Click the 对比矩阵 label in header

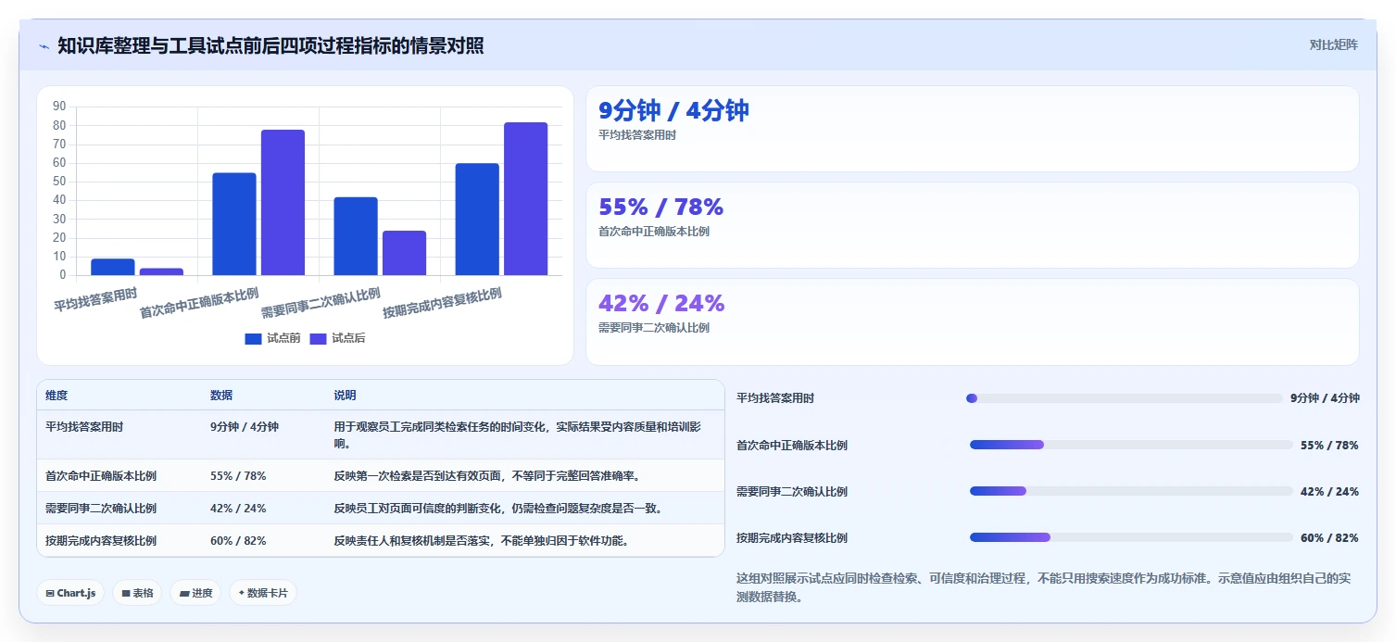click(x=1333, y=45)
